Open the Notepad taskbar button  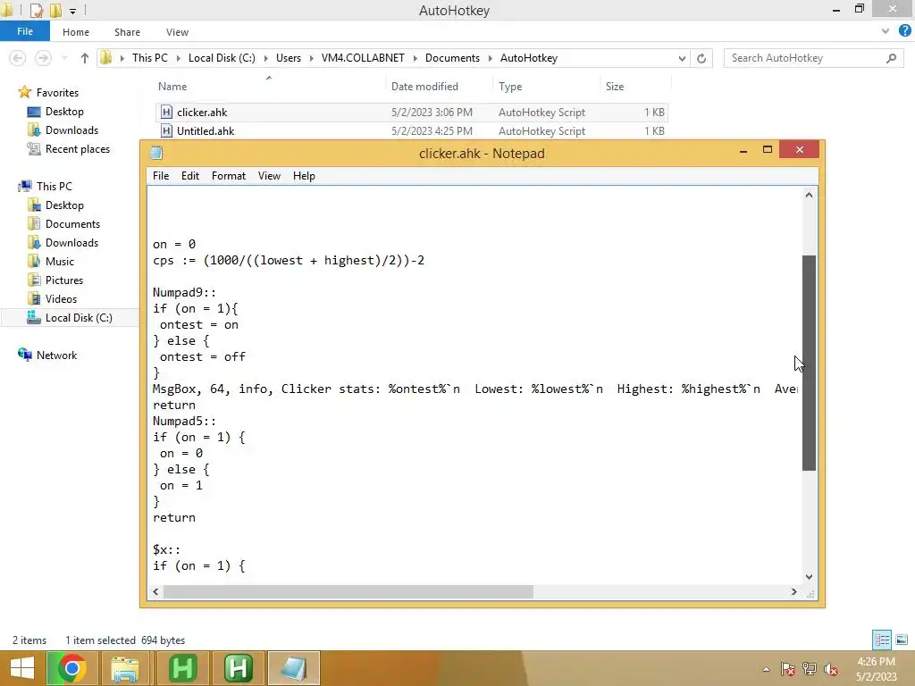click(293, 668)
